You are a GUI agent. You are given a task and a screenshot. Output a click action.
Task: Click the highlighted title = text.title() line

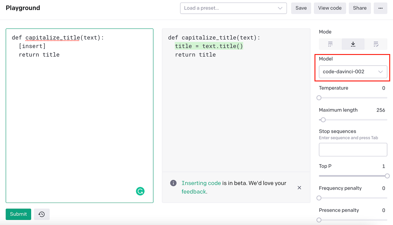pyautogui.click(x=209, y=46)
